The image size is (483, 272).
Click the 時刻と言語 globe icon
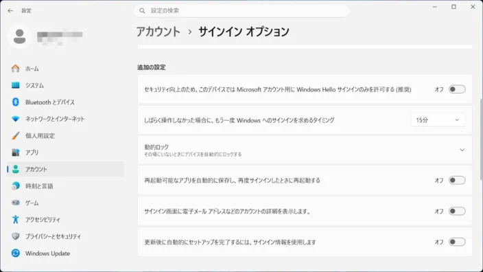pos(15,186)
